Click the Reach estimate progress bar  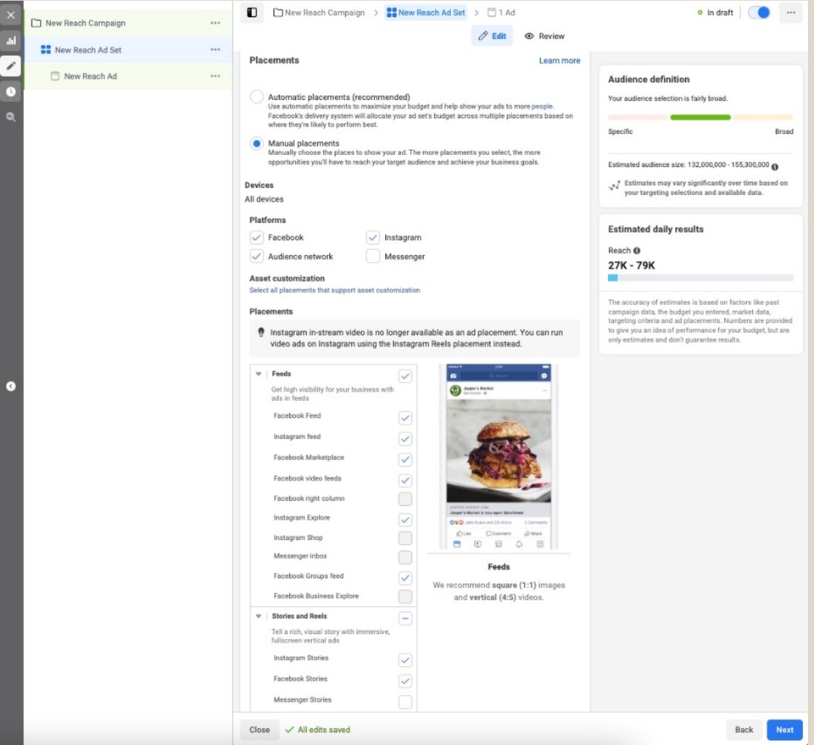(x=700, y=277)
